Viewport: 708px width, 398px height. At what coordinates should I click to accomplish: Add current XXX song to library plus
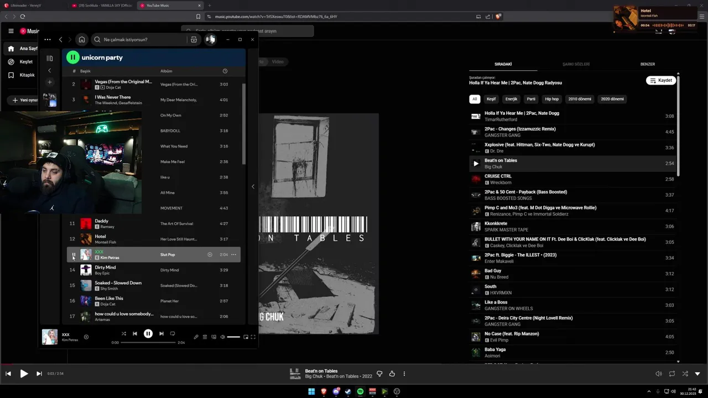coord(86,337)
